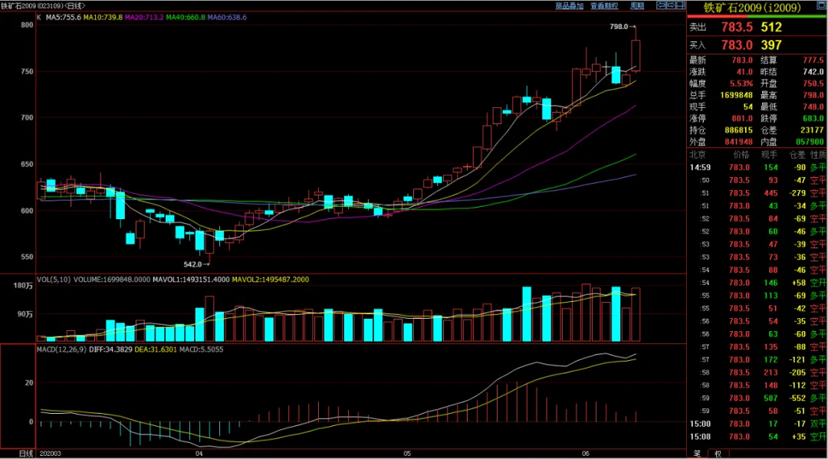The image size is (828, 459).
Task: Click the 外盘 value 841948
Action: click(739, 142)
